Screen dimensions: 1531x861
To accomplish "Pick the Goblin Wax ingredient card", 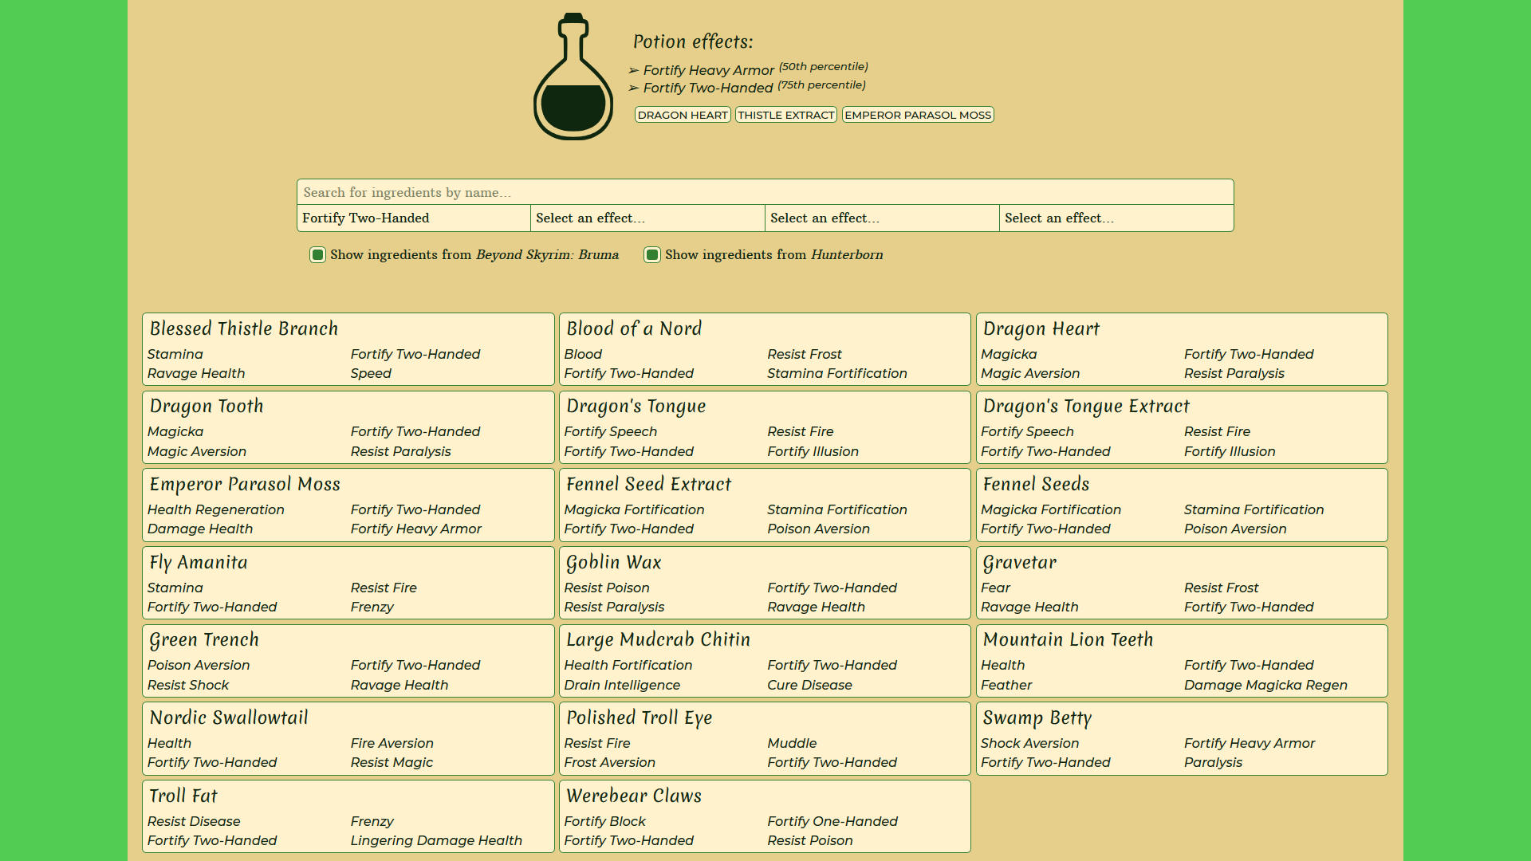I will point(764,583).
